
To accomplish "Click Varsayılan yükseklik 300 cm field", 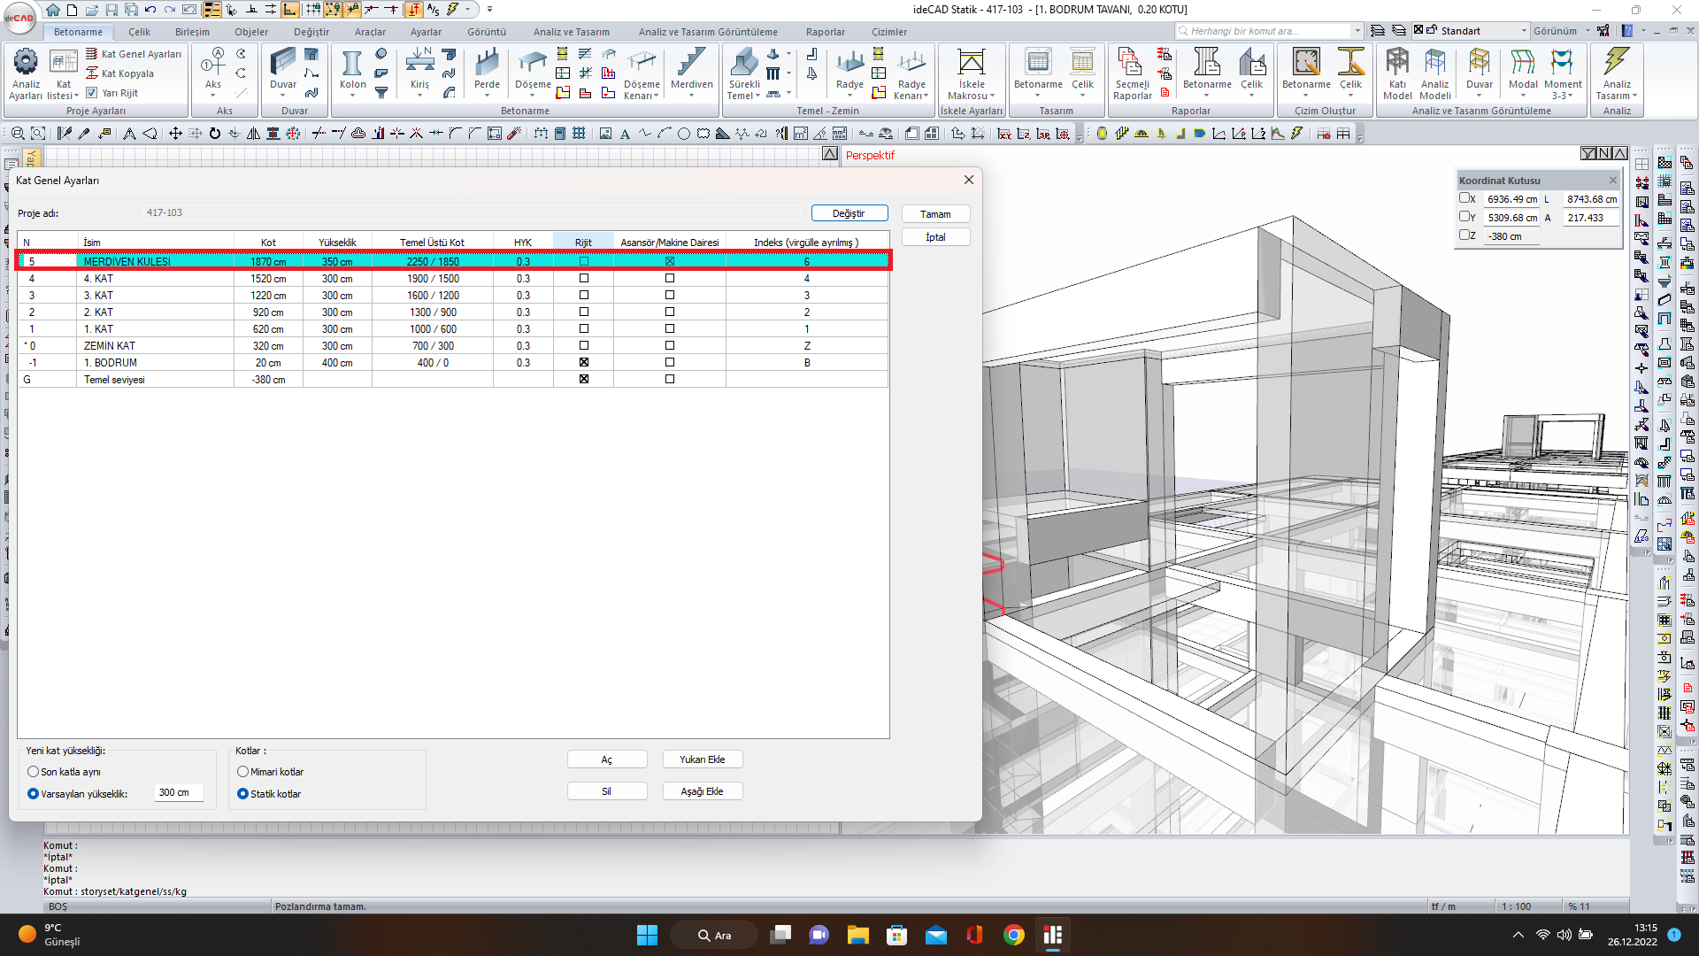I will [179, 793].
